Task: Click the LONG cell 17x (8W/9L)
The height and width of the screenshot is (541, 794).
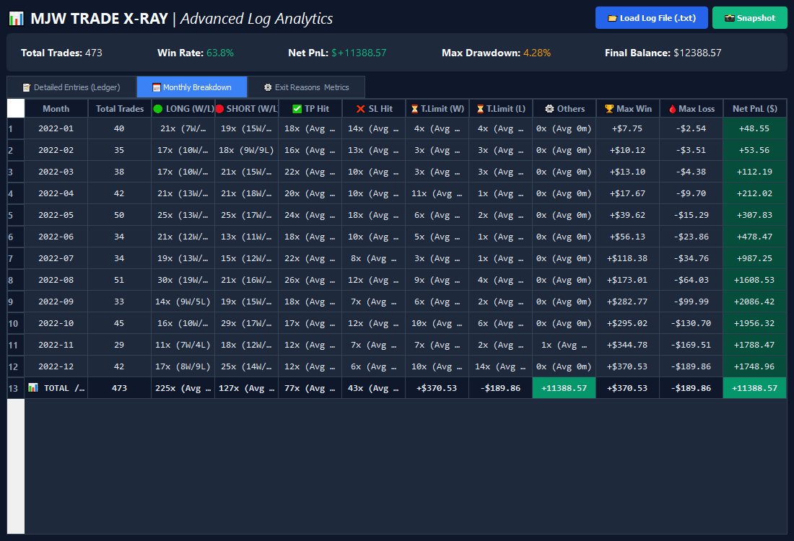Action: point(183,366)
